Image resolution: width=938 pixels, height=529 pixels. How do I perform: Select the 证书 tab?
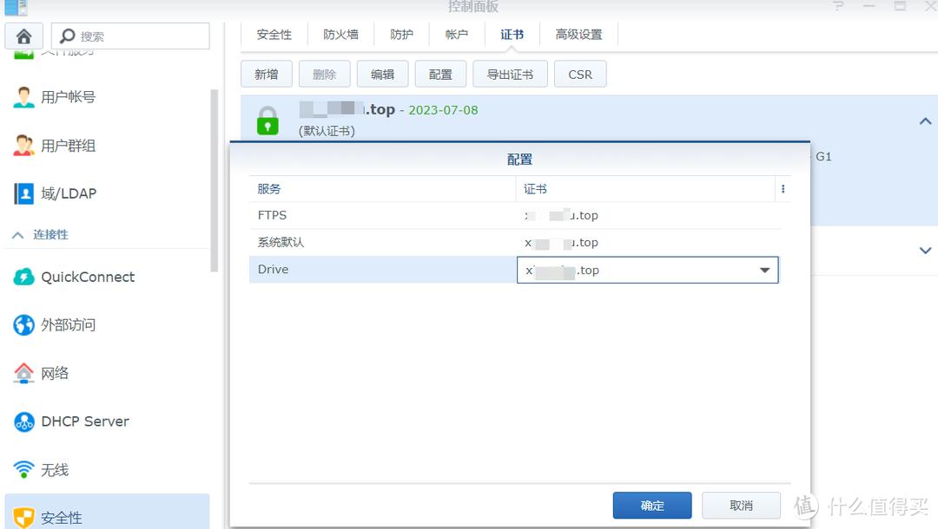[512, 35]
